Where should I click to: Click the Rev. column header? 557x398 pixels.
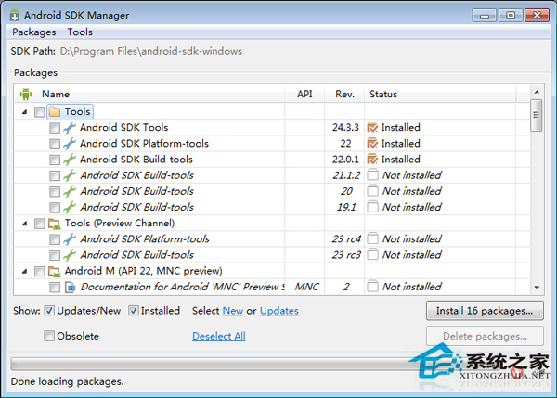(345, 94)
